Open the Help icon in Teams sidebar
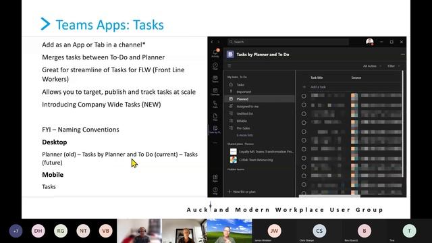432x243 pixels. tap(215, 190)
